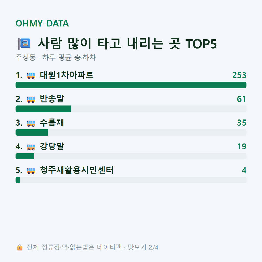
Task: Click the bus icon next to 수름재
Action: pyautogui.click(x=31, y=123)
